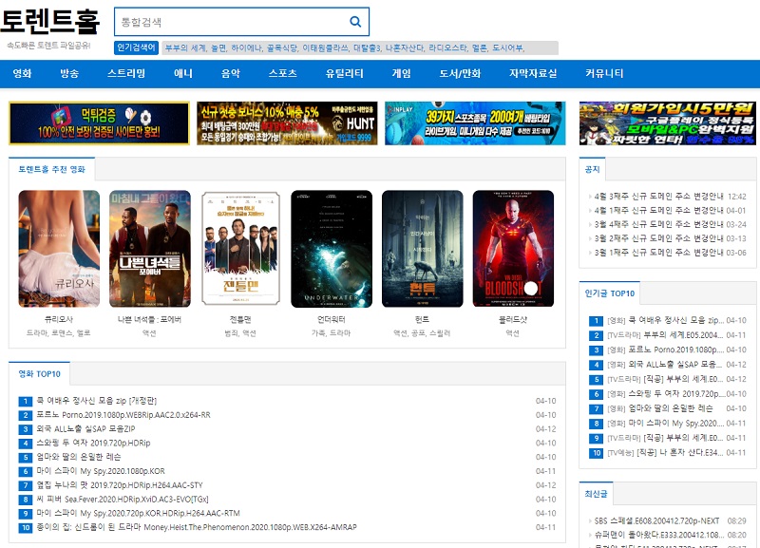
Task: Open the Bloodshot movie poster
Action: (513, 249)
